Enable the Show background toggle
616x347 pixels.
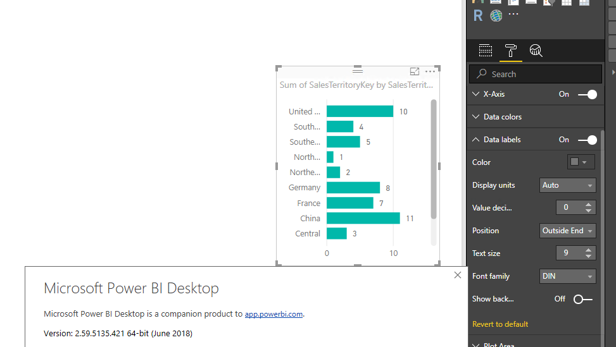pos(583,299)
